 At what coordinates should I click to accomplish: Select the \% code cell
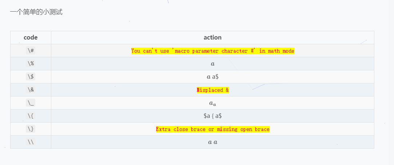31,64
